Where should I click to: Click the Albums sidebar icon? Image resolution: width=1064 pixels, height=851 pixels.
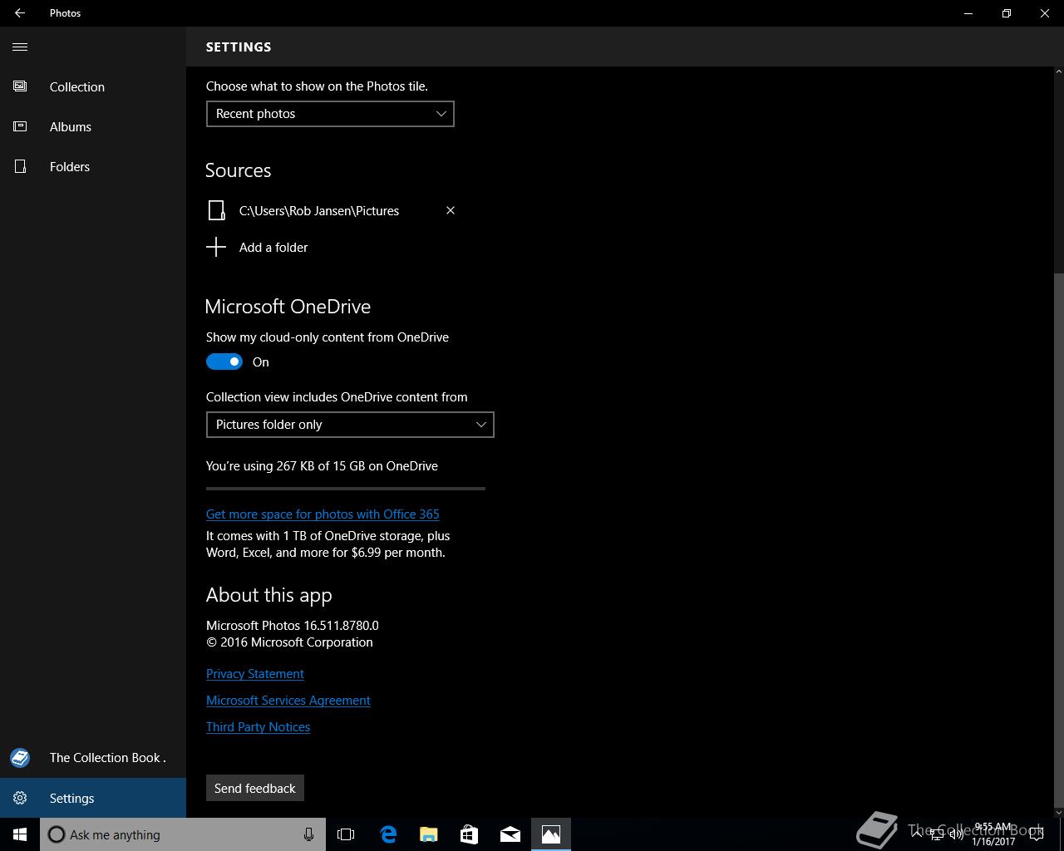[20, 126]
